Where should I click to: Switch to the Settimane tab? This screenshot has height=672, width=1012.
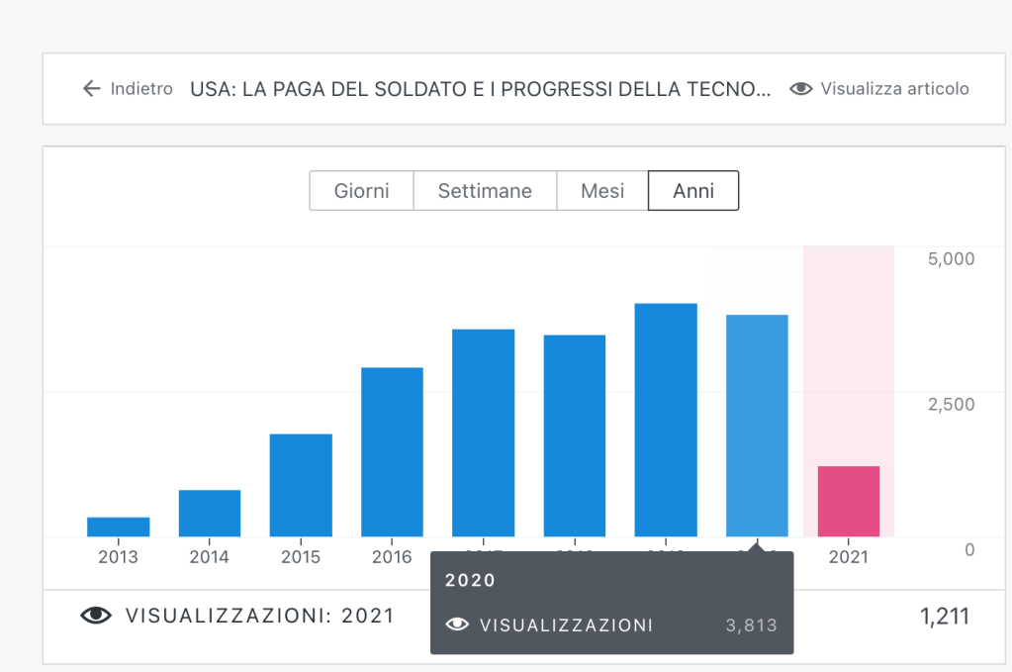[485, 191]
